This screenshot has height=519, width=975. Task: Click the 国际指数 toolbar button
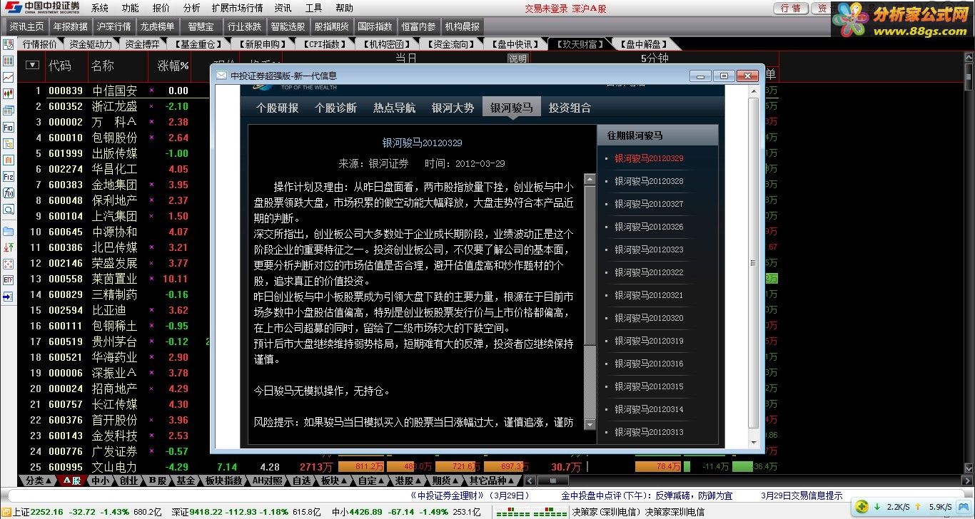375,26
